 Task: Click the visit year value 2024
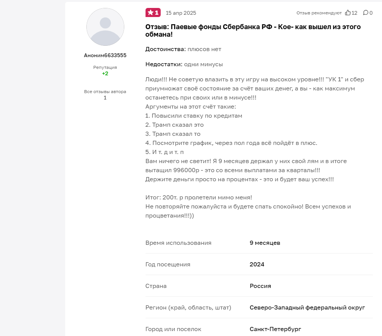(x=257, y=264)
